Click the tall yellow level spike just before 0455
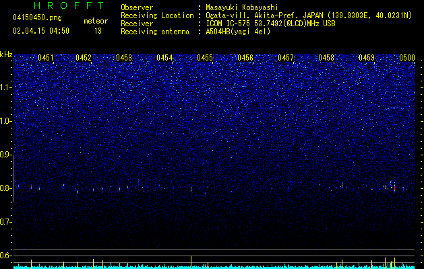This screenshot has height=269, width=424. pyautogui.click(x=191, y=262)
